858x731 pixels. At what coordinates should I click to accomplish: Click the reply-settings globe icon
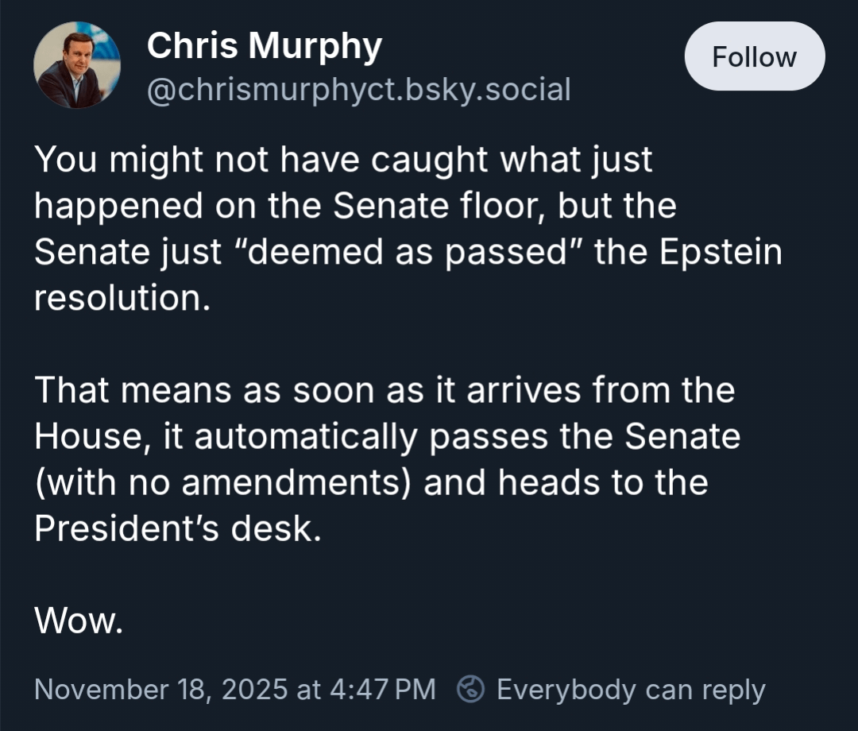pyautogui.click(x=471, y=689)
